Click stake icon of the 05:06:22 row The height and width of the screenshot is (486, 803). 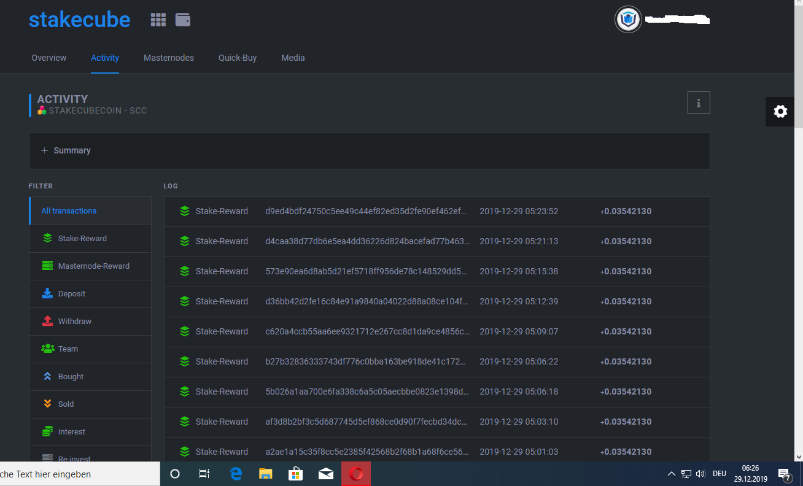pyautogui.click(x=184, y=361)
